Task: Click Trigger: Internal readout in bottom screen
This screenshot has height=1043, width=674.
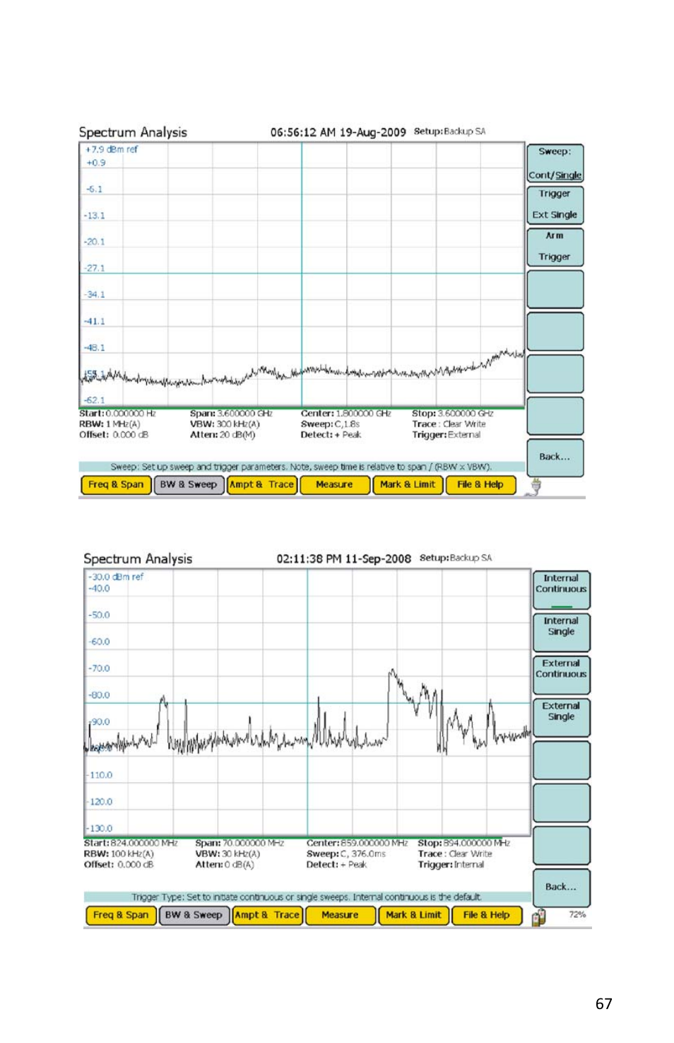Action: [451, 865]
